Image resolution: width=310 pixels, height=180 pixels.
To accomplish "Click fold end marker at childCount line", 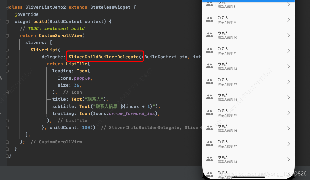I will (x=7, y=128).
